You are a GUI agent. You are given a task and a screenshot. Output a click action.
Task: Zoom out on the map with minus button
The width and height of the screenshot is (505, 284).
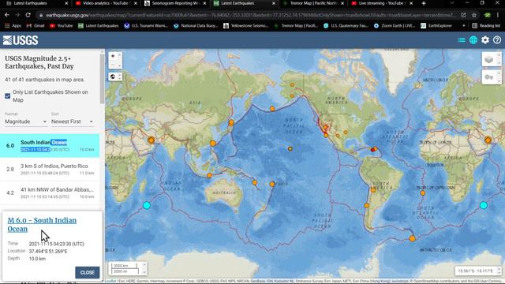(113, 65)
